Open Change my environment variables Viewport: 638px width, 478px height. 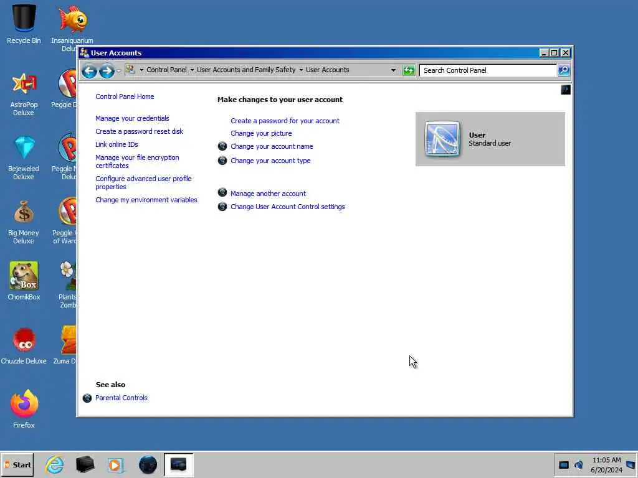pos(146,200)
